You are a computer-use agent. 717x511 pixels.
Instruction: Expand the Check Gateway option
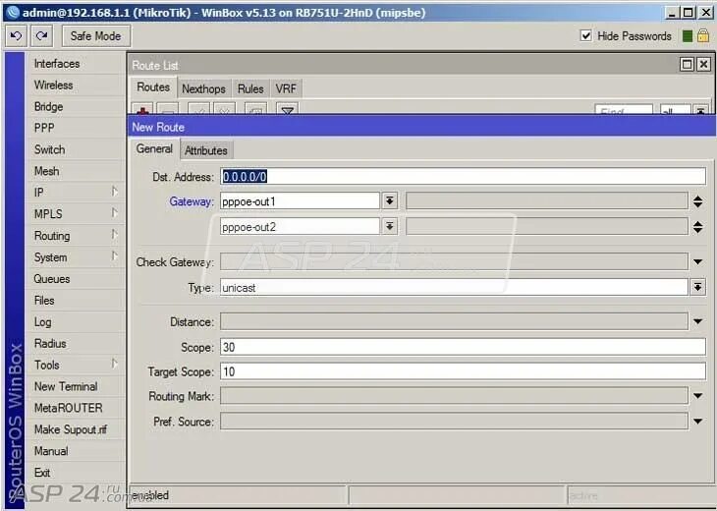tap(697, 262)
